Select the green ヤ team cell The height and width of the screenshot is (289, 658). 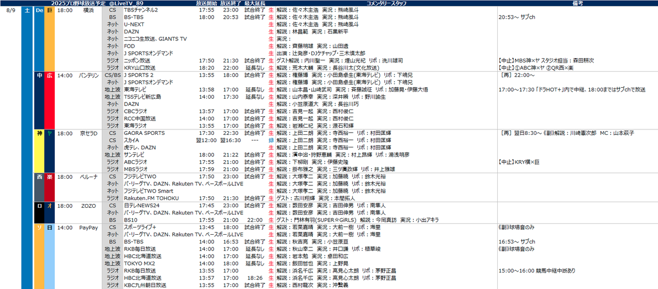[x=49, y=133]
